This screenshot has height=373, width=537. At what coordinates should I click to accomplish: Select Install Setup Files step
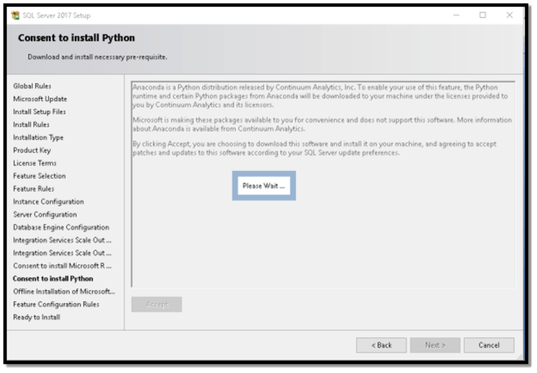tap(39, 112)
